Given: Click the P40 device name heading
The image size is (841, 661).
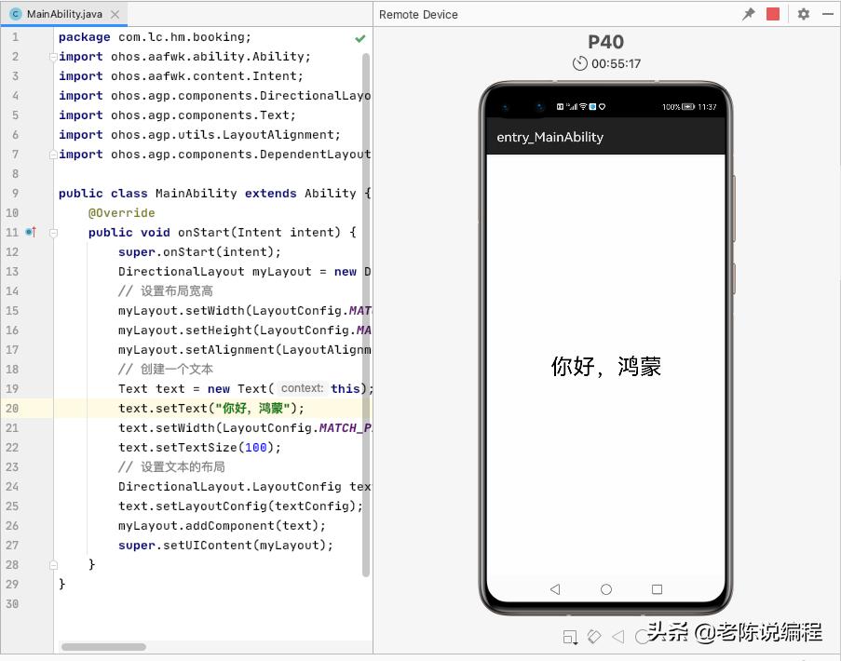Looking at the screenshot, I should [x=606, y=42].
